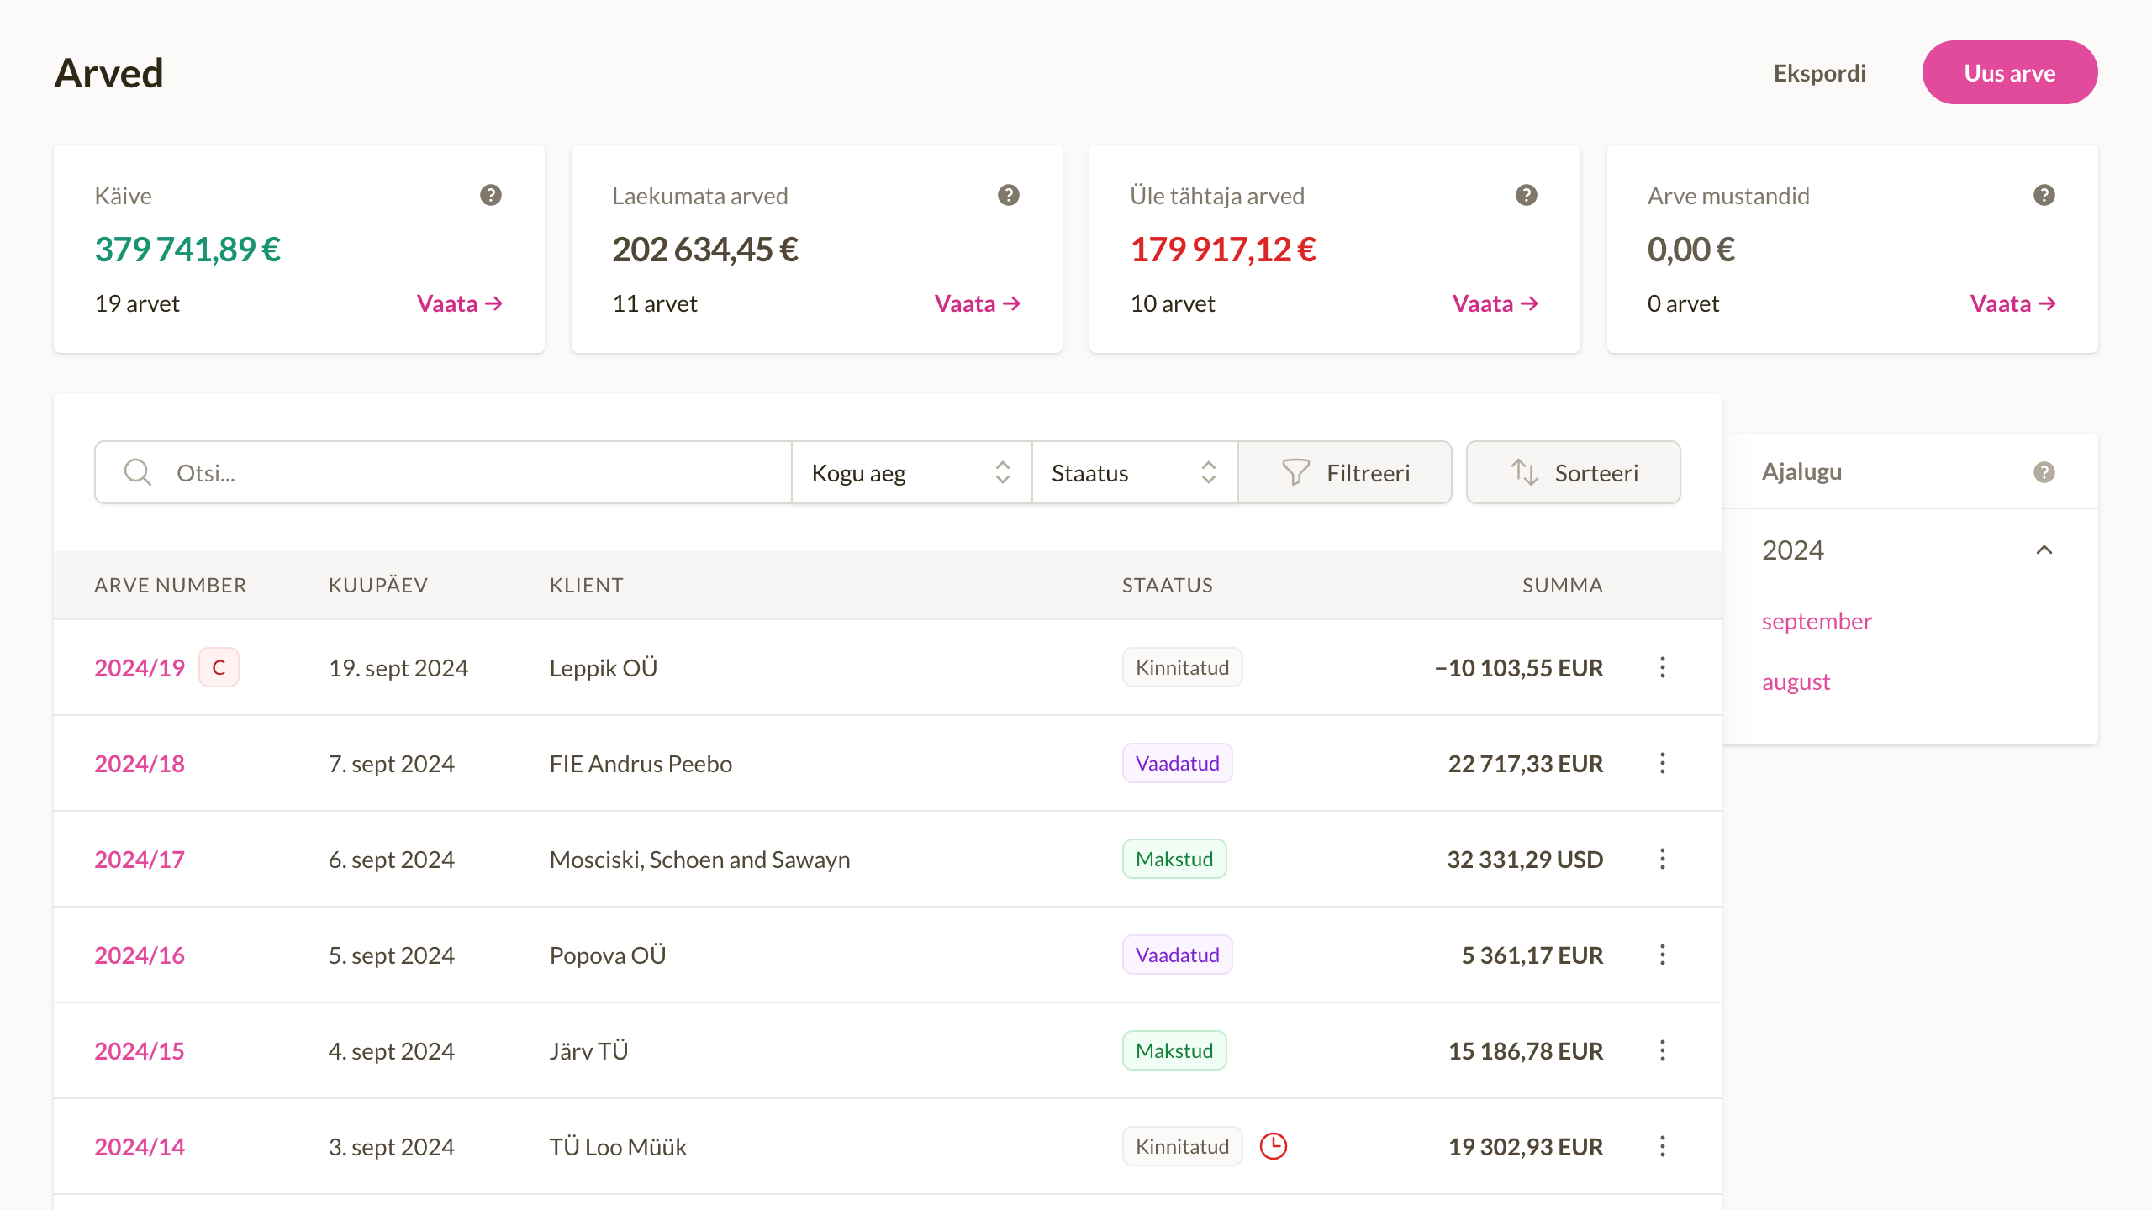Click Vaadatud status badge for Popova OÜ
Screen dimensions: 2152x1210
coord(1177,955)
